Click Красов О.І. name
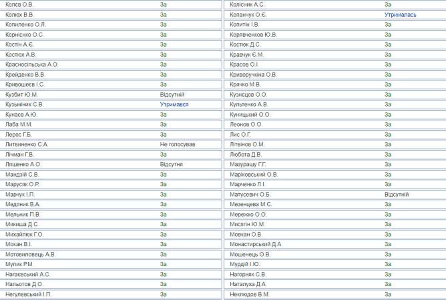The height and width of the screenshot is (300, 446). (244, 65)
